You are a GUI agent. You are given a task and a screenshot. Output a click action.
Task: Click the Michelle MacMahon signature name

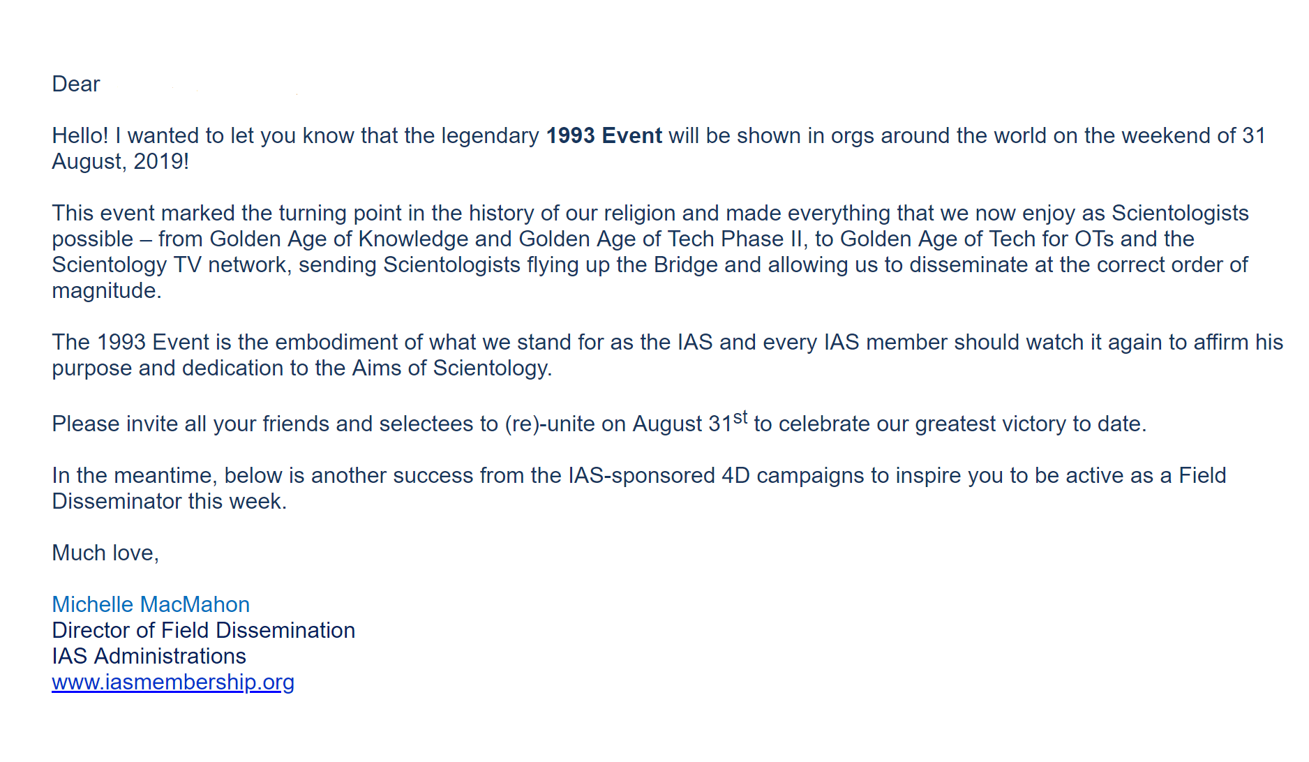[151, 604]
